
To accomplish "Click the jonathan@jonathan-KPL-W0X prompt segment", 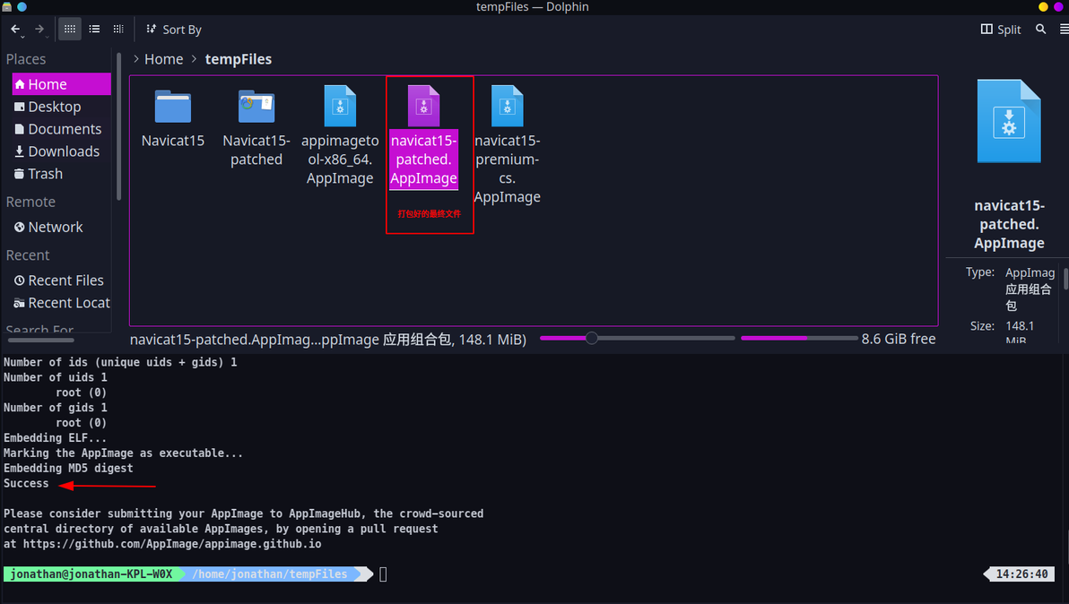I will [x=91, y=574].
